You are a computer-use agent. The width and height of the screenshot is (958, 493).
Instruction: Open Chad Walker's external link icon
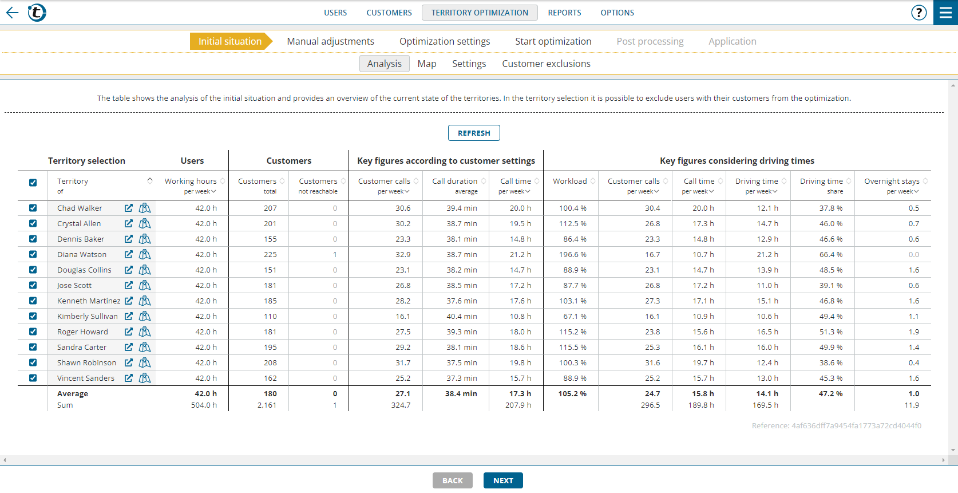click(129, 208)
